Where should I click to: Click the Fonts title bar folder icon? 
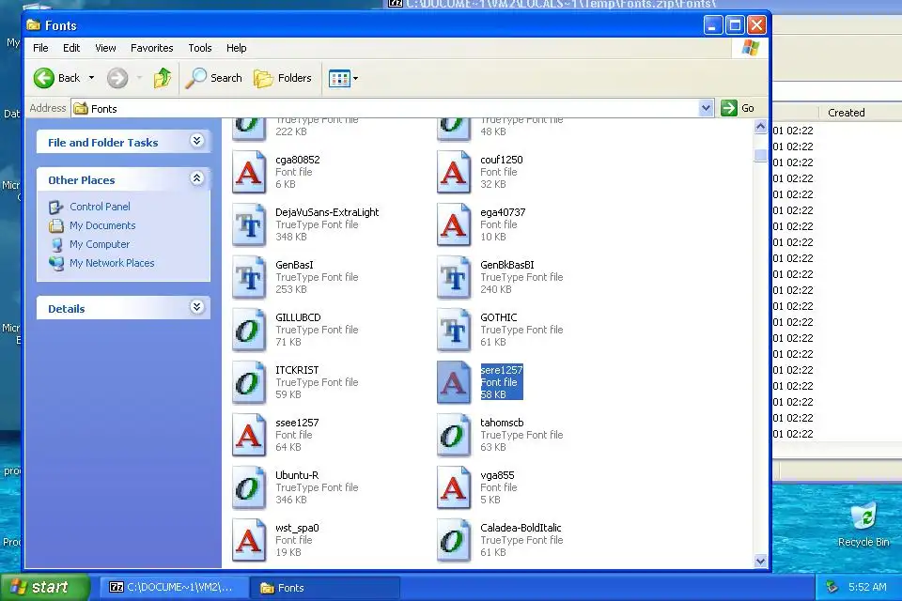(34, 25)
